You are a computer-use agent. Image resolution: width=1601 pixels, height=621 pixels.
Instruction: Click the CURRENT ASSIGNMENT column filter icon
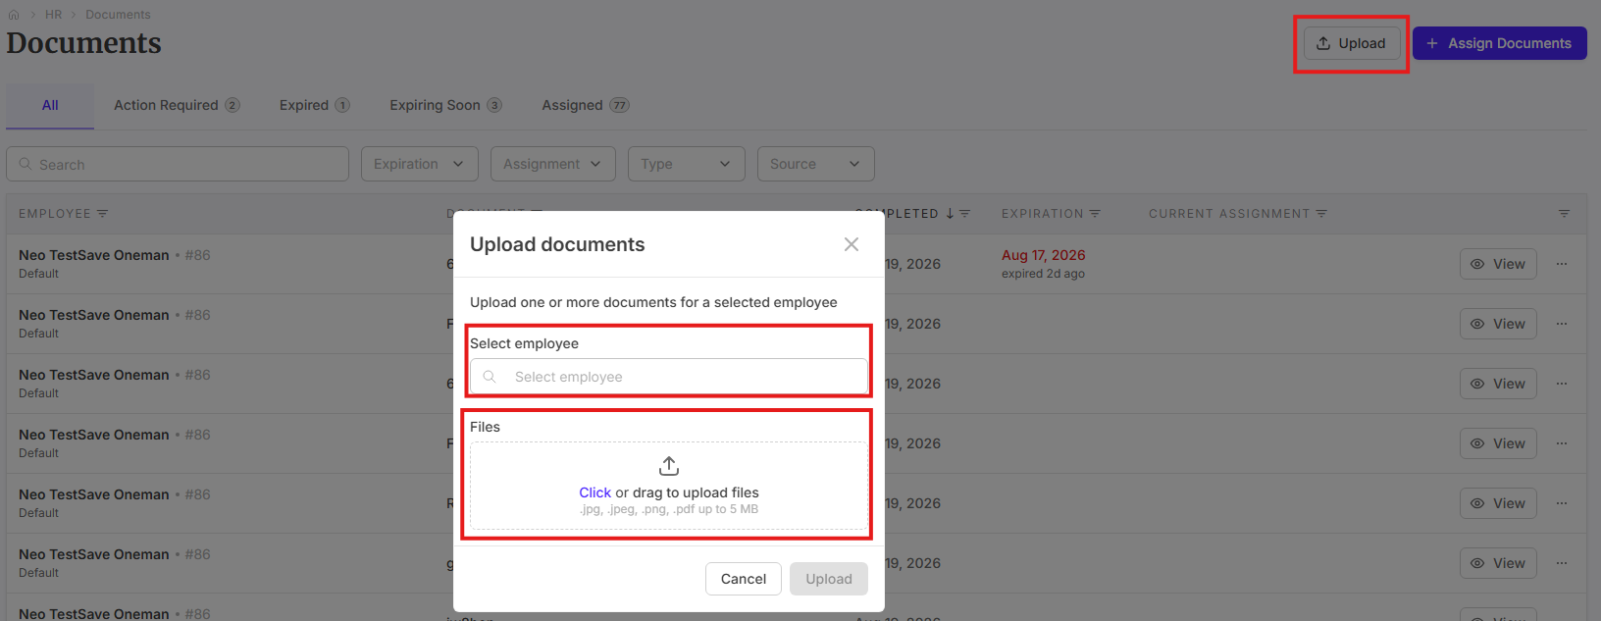tap(1321, 214)
